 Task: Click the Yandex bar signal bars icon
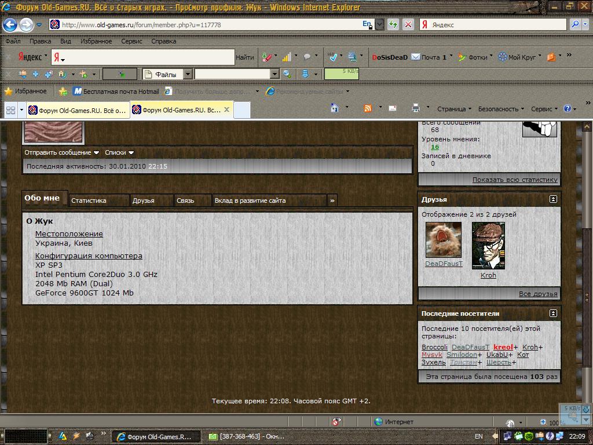tap(287, 57)
